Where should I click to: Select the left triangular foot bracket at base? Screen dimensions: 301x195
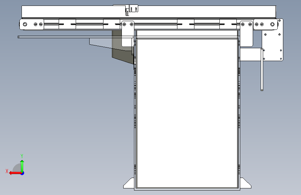pos(129,184)
